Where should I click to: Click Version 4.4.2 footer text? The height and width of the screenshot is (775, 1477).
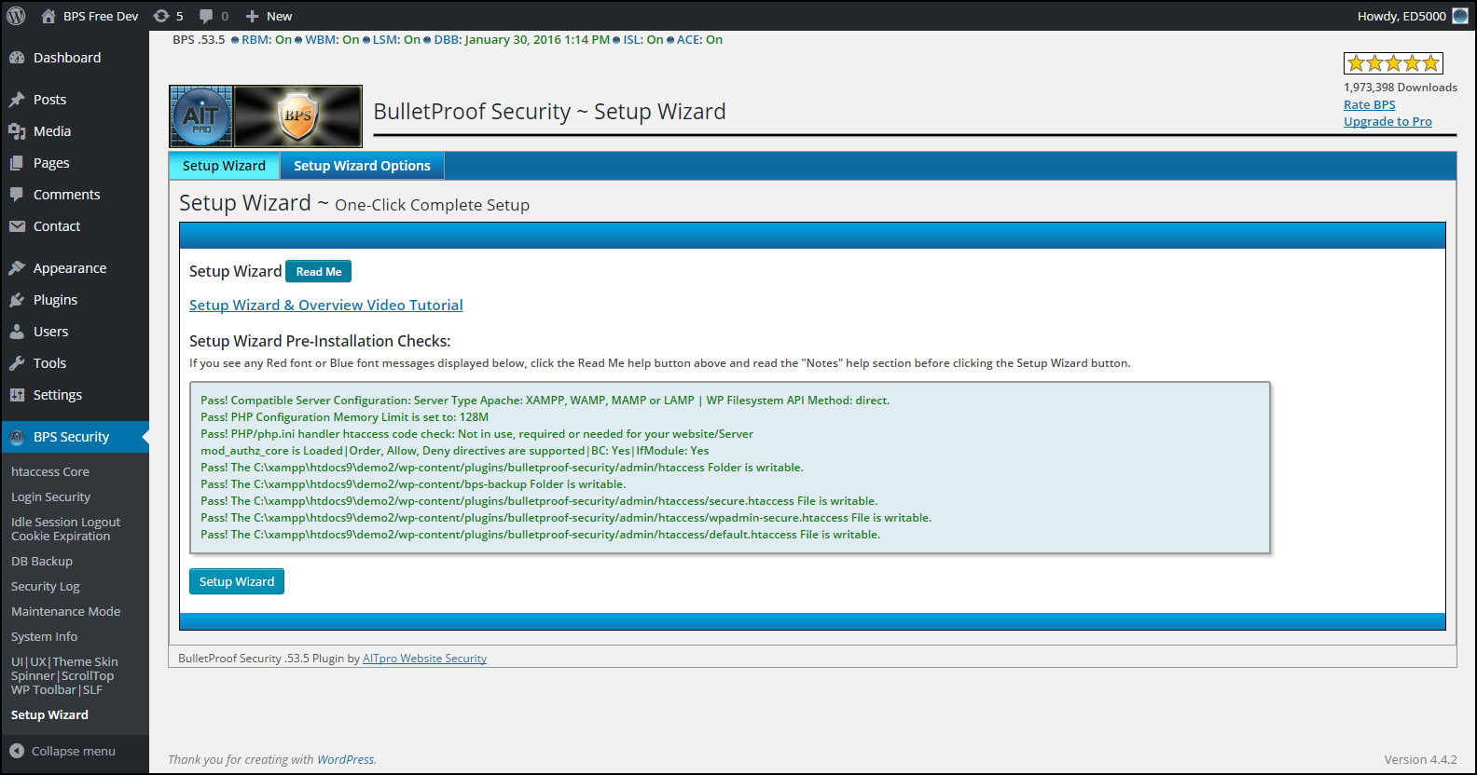[1420, 760]
